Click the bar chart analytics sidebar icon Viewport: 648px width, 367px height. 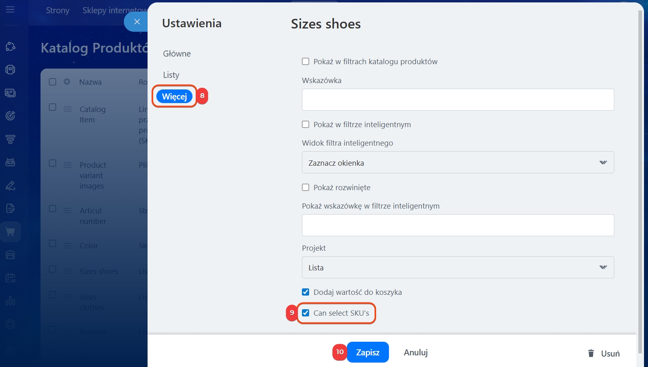[x=10, y=301]
